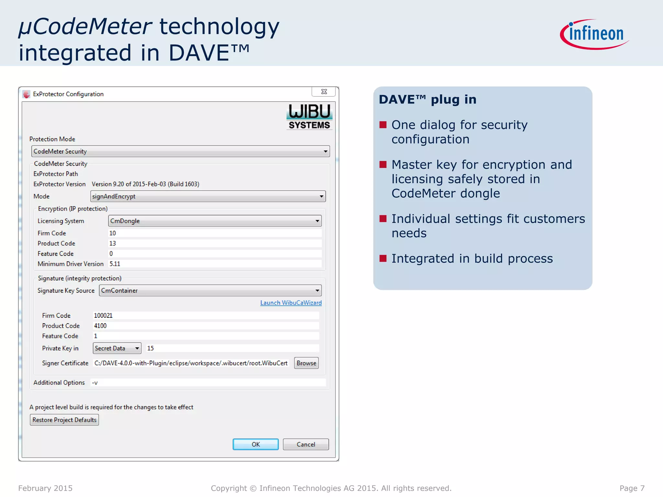Viewport: 663px width, 497px height.
Task: Click the µCodeMeter technology slide title
Action: tap(149, 39)
